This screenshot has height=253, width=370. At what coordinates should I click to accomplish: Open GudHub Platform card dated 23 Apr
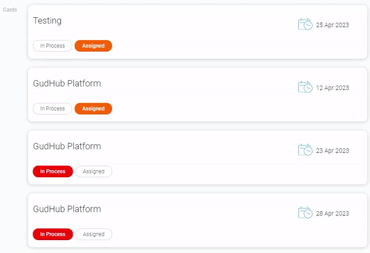67,146
